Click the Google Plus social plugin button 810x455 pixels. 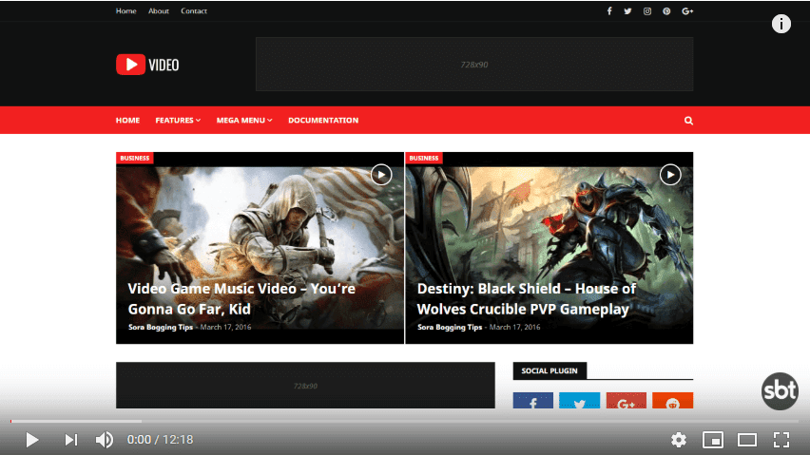(627, 400)
